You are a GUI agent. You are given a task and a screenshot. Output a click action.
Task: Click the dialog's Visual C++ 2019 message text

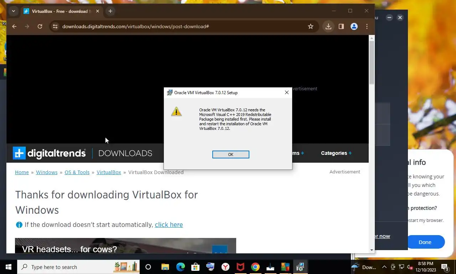pyautogui.click(x=235, y=119)
